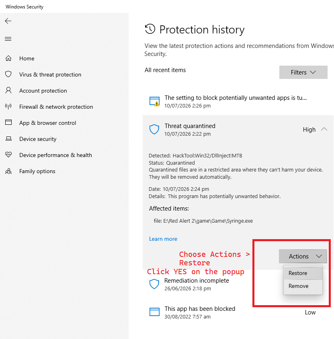This screenshot has width=334, height=339.
Task: Click the Learn more link
Action: pos(163,239)
